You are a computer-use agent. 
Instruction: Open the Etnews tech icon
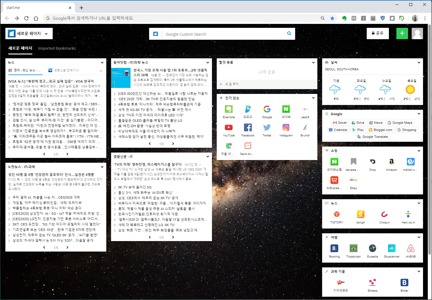(373, 282)
